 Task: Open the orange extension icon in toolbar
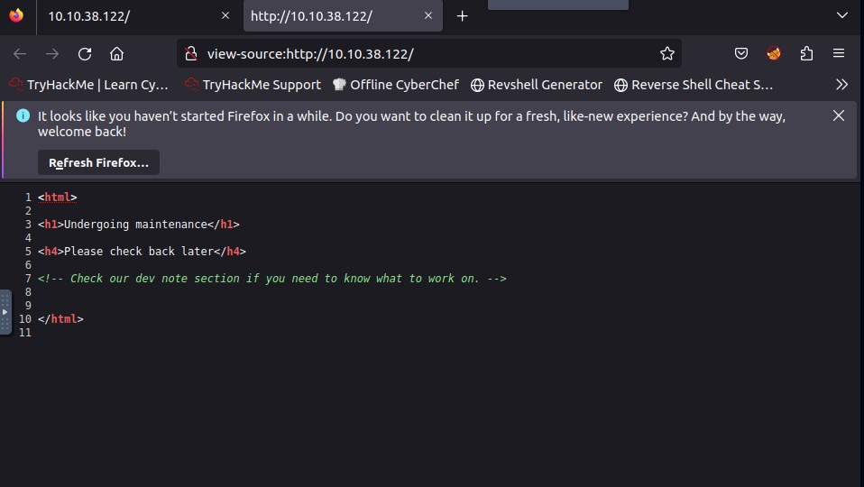(x=774, y=54)
